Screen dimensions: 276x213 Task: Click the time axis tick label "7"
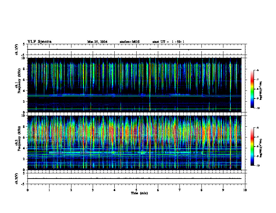pyautogui.click(x=180, y=190)
